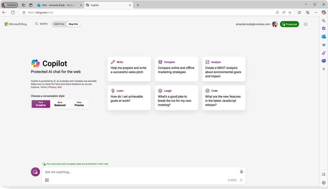Select the More Balanced conversation style
328x189 pixels.
(60, 104)
